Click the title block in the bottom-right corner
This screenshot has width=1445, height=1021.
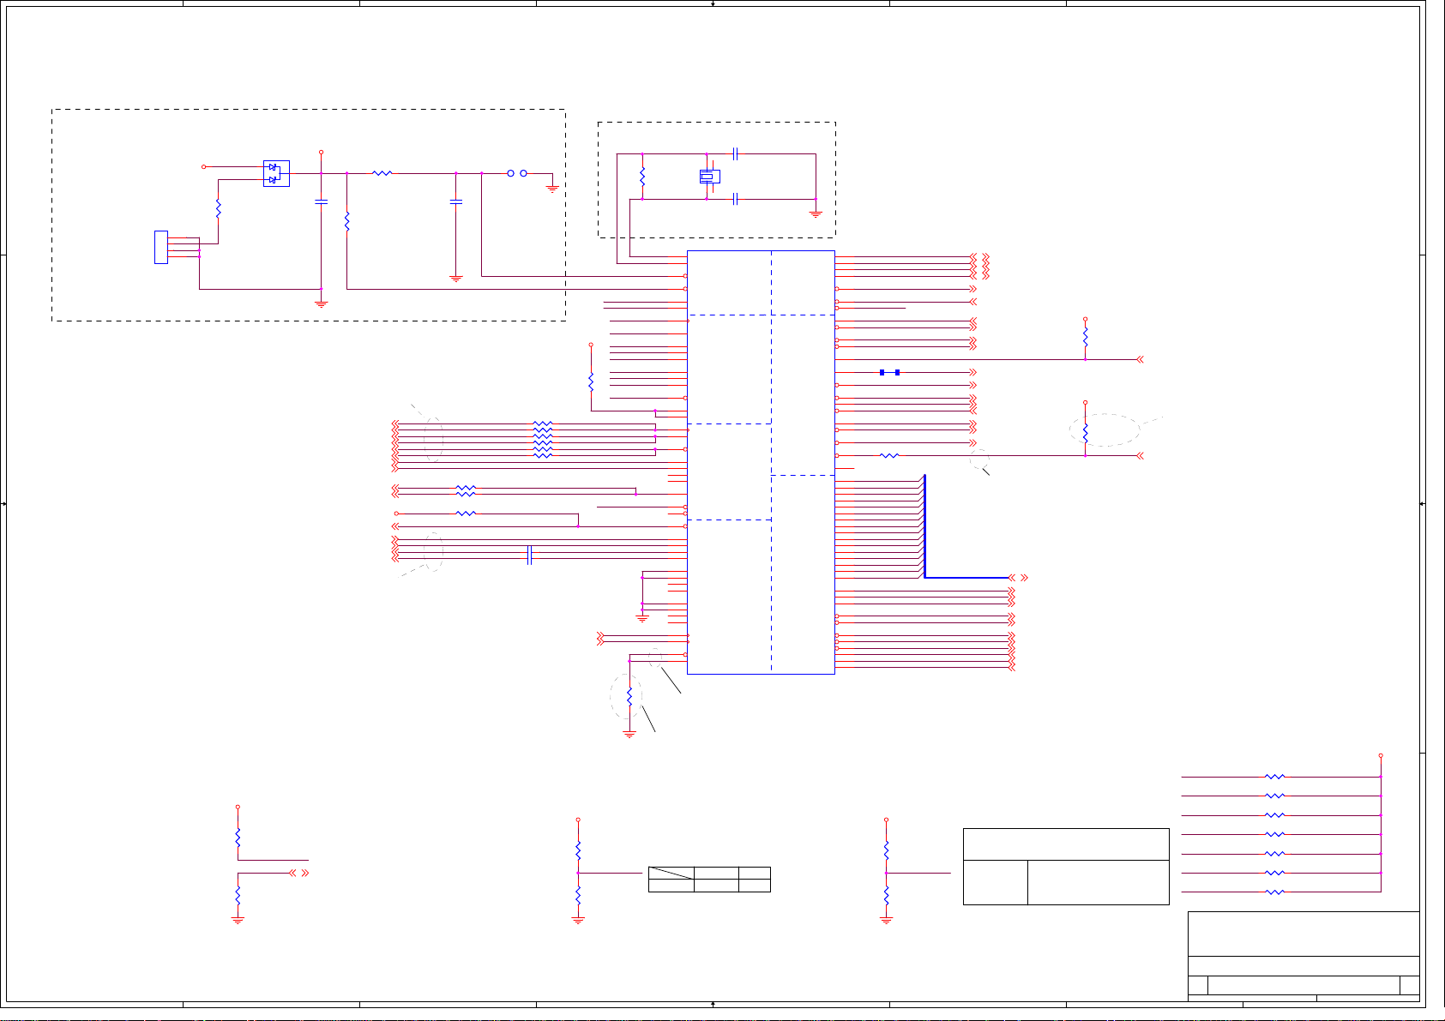point(1304,955)
